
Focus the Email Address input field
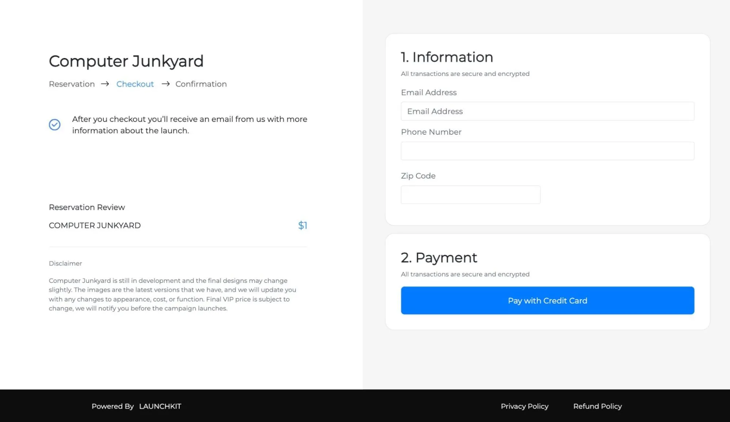tap(547, 111)
